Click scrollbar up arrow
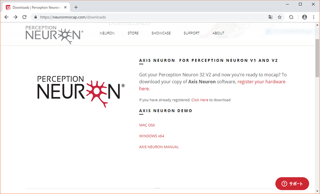320x194 pixels. click(317, 25)
